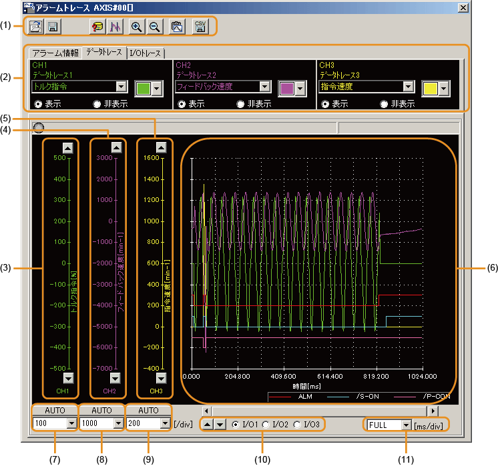This screenshot has width=498, height=466.
Task: Expand the CH2 1000 per-div scale dropdown
Action: [117, 423]
